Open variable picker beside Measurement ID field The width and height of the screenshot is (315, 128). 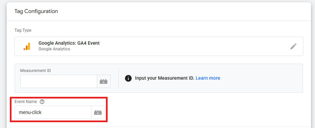point(104,81)
